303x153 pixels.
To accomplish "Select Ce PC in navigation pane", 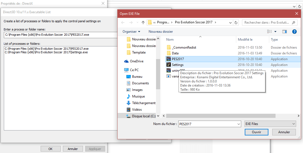I will tap(131, 70).
